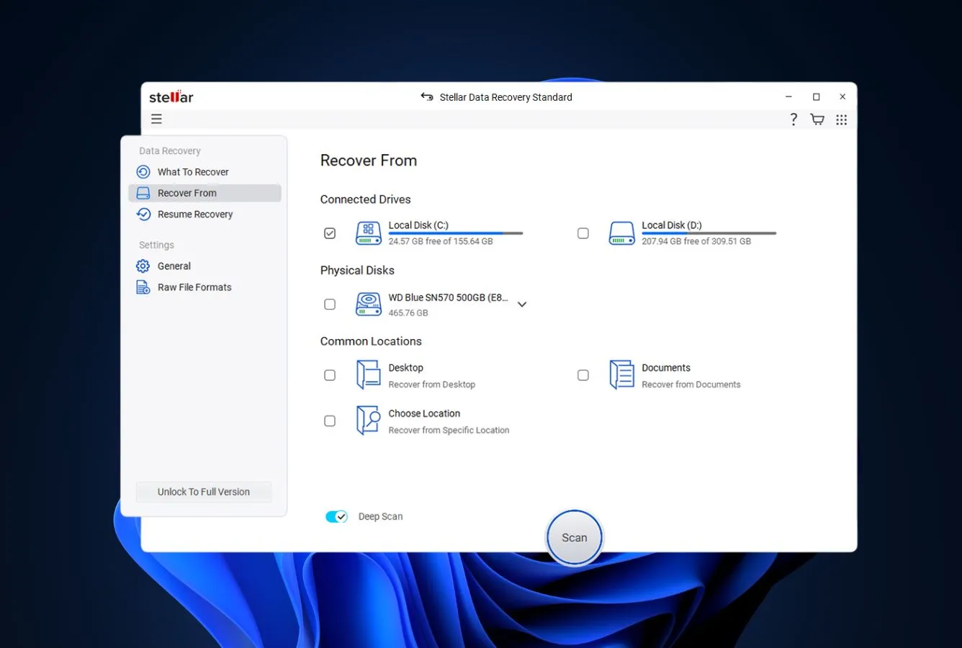Click the Documents location icon
Image resolution: width=962 pixels, height=648 pixels.
pos(621,375)
